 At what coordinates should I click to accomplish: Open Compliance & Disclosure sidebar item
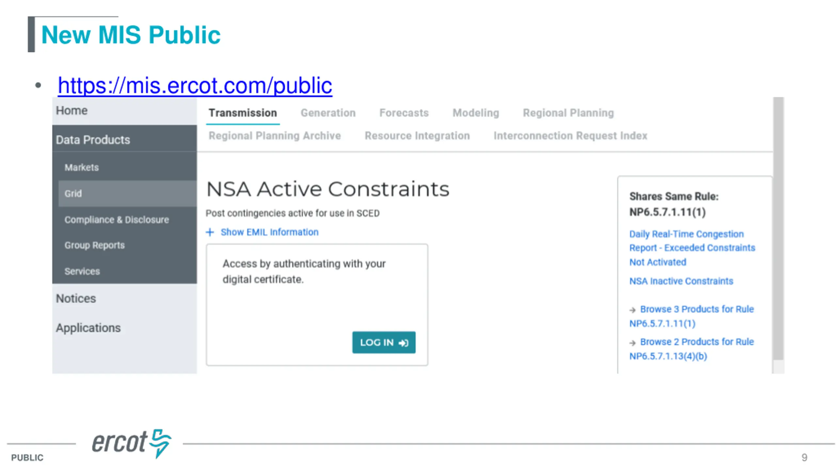(117, 220)
